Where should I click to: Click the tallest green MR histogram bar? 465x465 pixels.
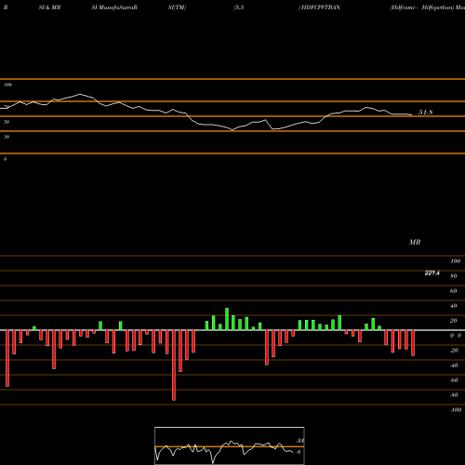click(x=227, y=319)
